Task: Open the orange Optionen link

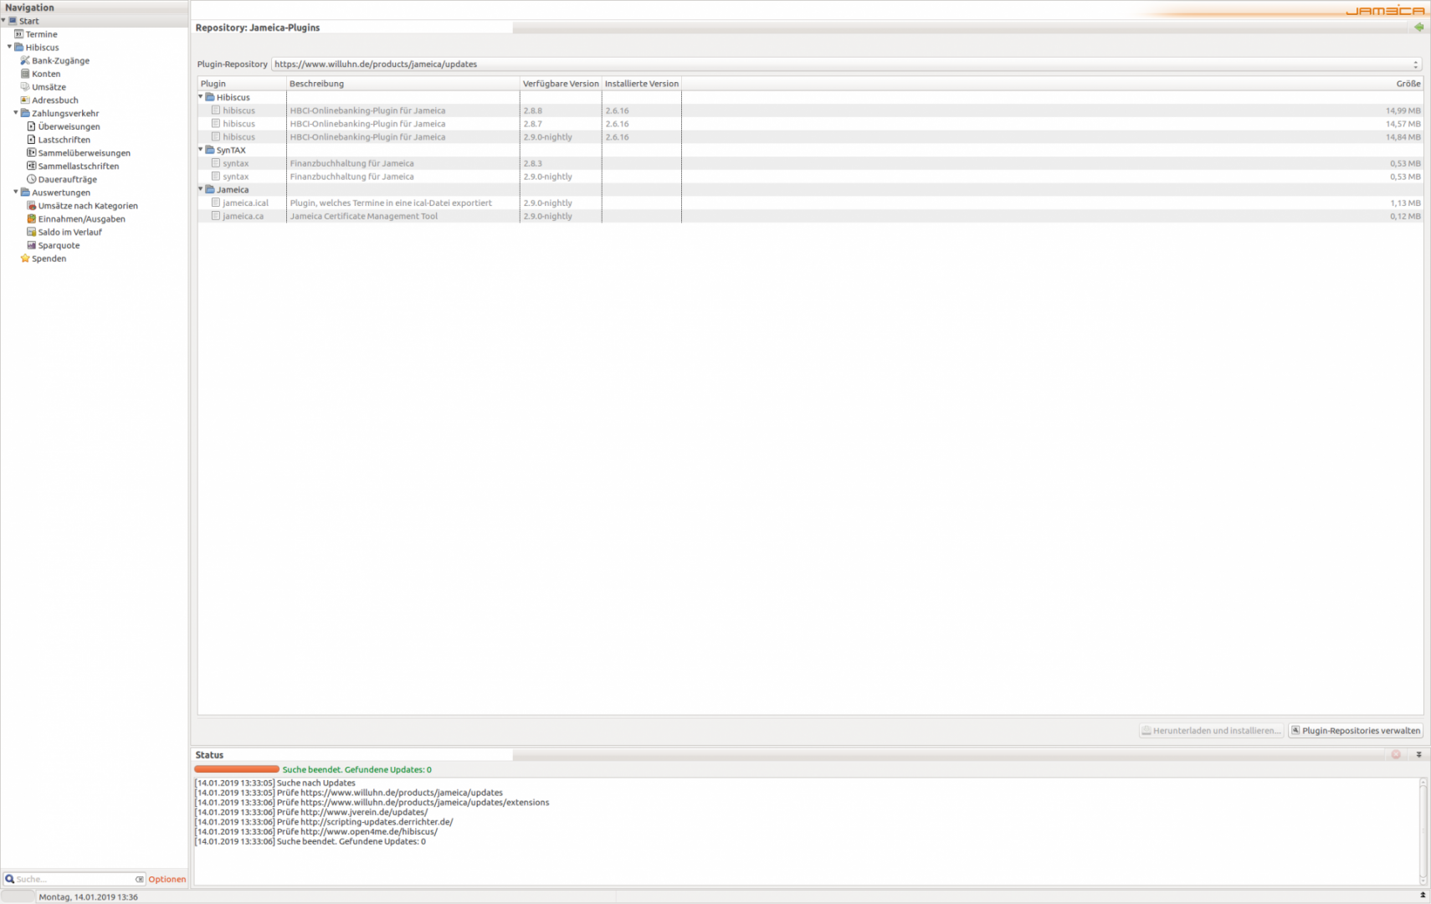Action: 167,879
